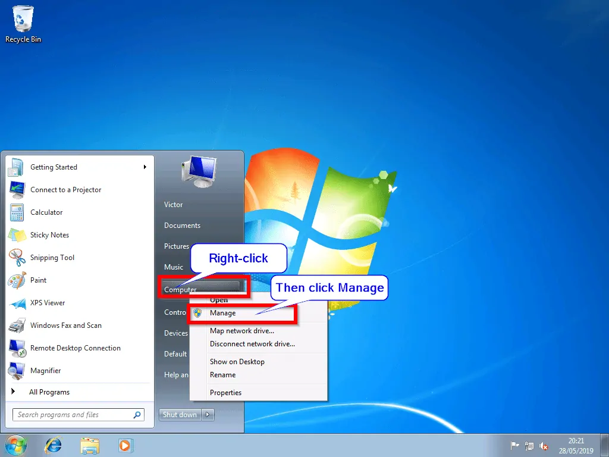
Task: Click the Getting Started icon
Action: 16,167
